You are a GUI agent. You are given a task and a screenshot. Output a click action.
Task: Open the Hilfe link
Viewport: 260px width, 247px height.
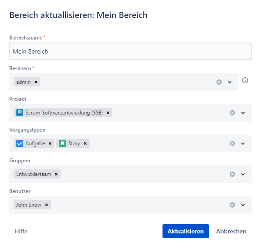pyautogui.click(x=21, y=231)
